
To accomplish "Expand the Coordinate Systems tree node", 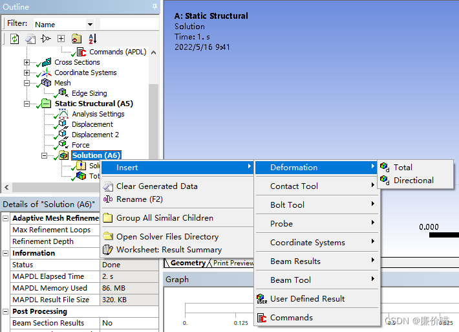I will tap(27, 72).
